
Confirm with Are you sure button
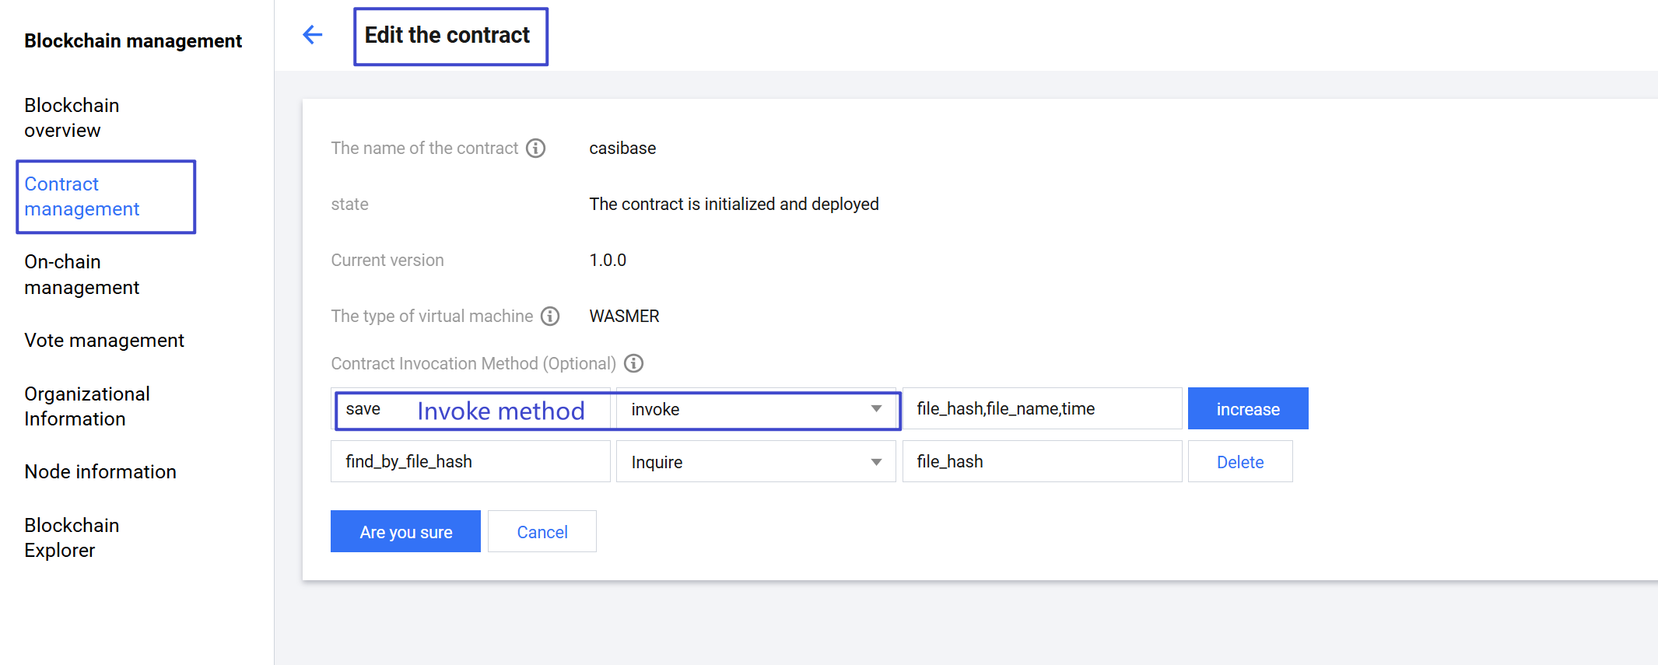pos(405,532)
